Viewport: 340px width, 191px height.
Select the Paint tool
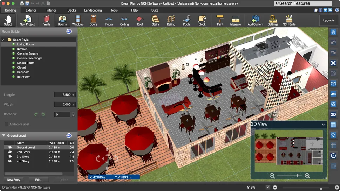coord(220,20)
